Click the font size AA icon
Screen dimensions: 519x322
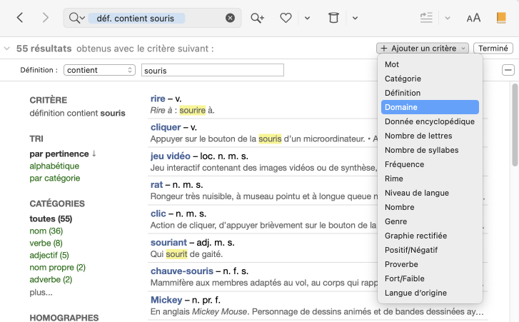[473, 18]
